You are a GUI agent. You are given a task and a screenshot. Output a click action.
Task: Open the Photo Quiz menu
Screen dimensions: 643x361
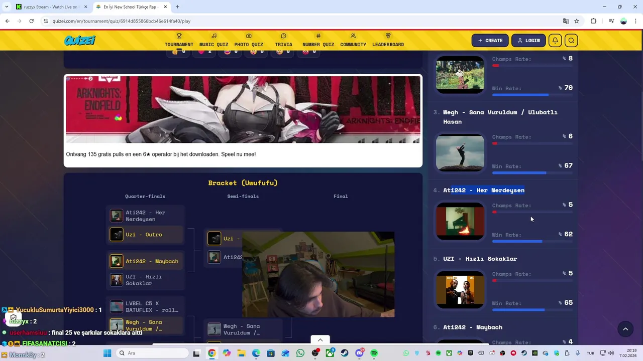(249, 40)
